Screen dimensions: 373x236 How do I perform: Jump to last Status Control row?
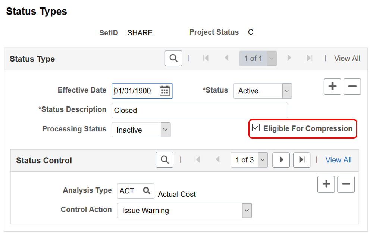(302, 160)
